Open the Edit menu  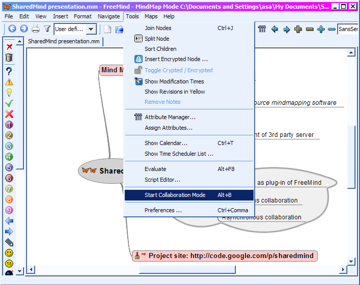(24, 16)
